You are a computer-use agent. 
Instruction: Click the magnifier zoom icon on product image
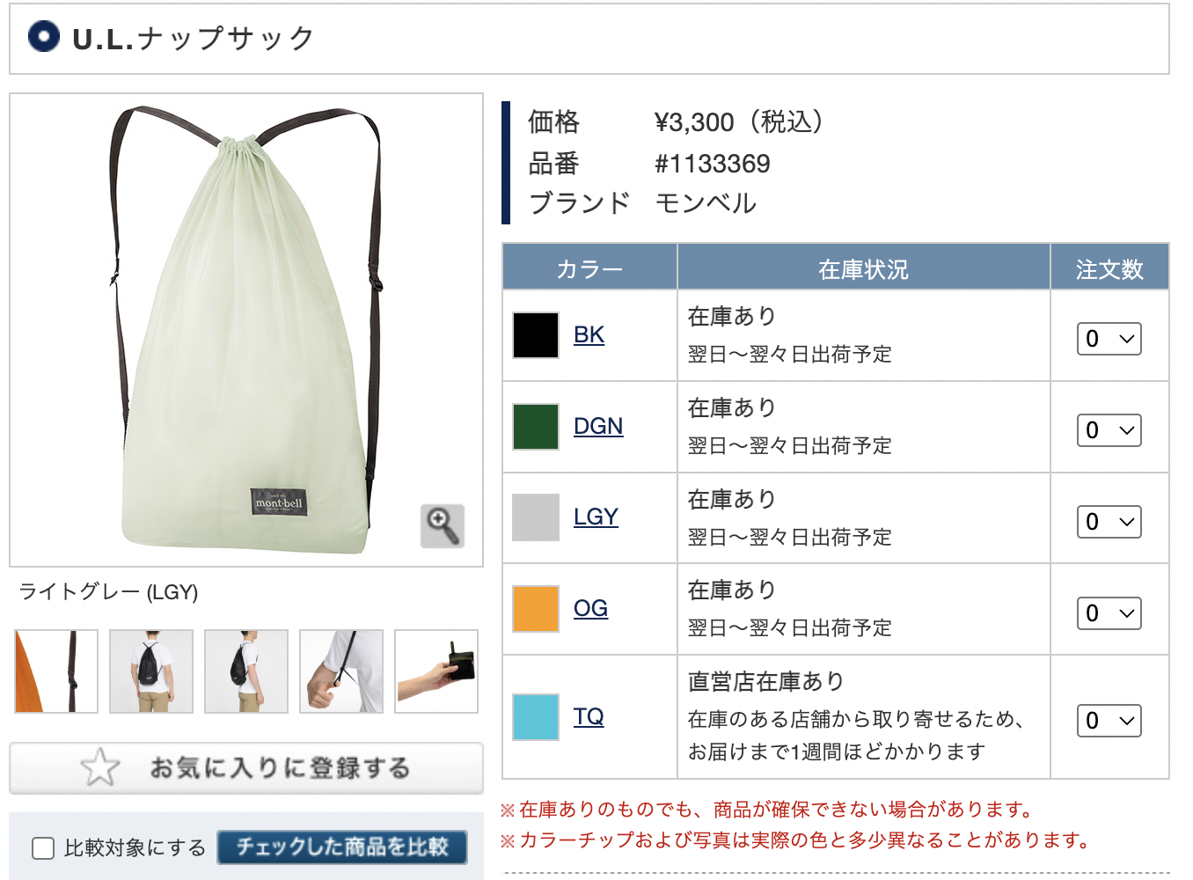click(443, 526)
